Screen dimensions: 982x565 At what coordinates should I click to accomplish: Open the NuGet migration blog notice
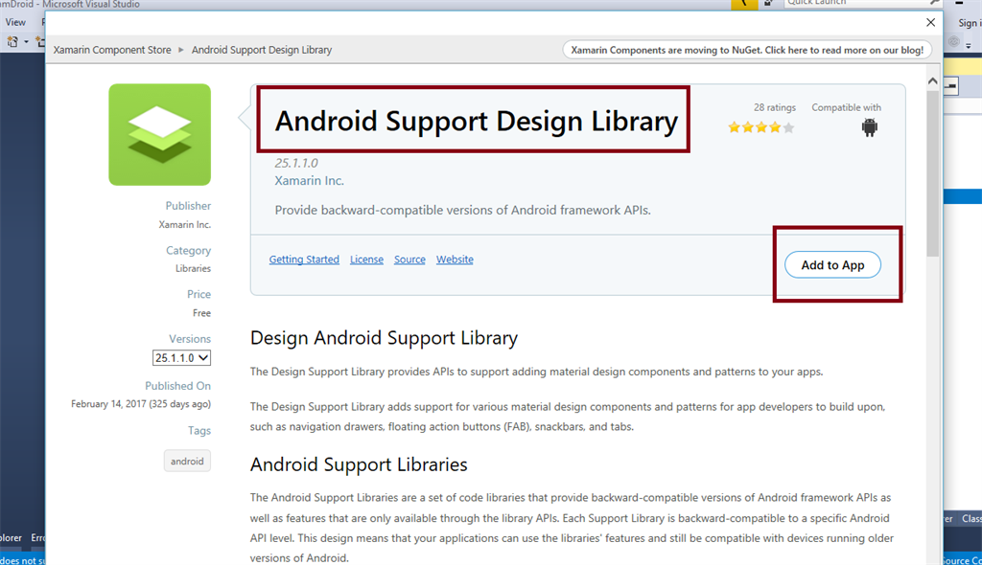pyautogui.click(x=746, y=50)
